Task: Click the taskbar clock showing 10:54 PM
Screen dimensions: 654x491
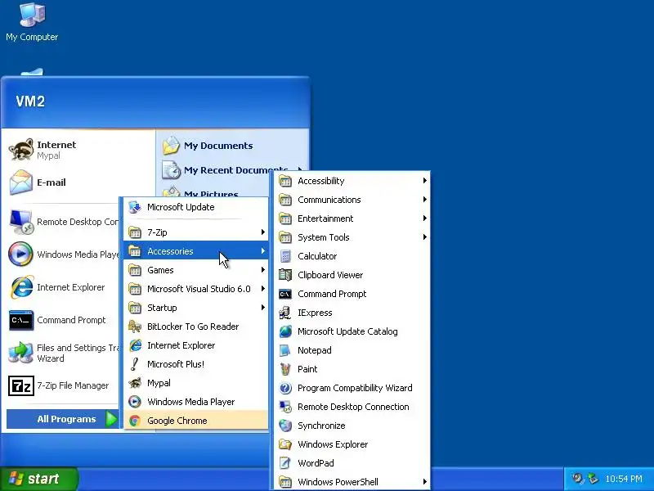Action: 624,479
